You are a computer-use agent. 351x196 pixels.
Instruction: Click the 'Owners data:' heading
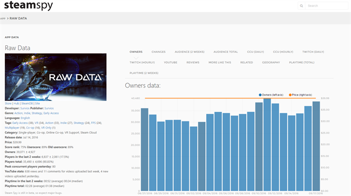pos(143,85)
